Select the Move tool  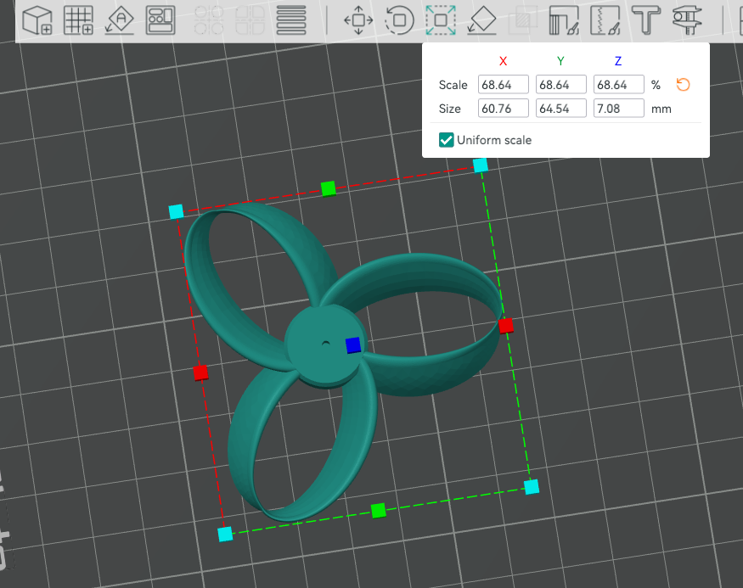[x=358, y=20]
